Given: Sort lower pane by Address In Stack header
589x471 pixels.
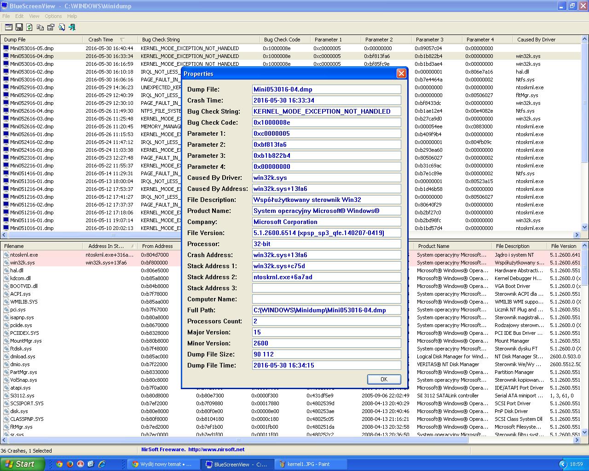Looking at the screenshot, I should [x=106, y=246].
